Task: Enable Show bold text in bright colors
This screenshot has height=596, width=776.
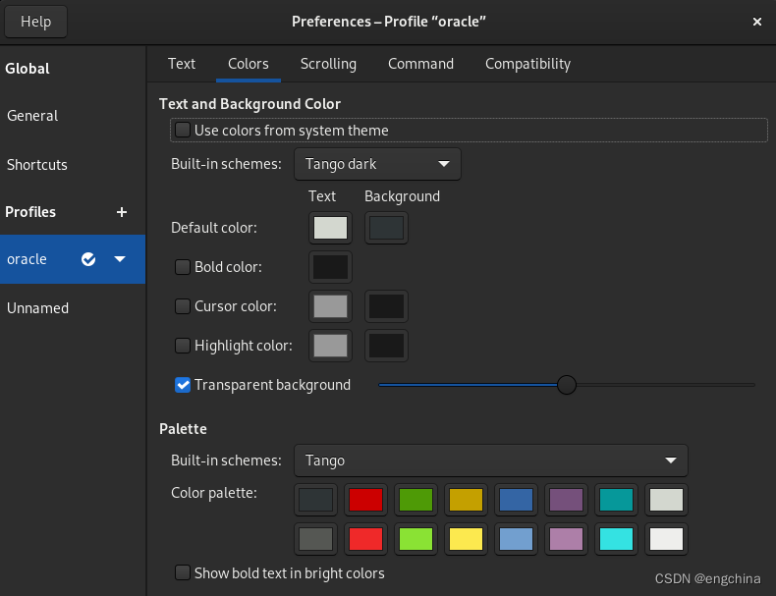Action: click(183, 572)
